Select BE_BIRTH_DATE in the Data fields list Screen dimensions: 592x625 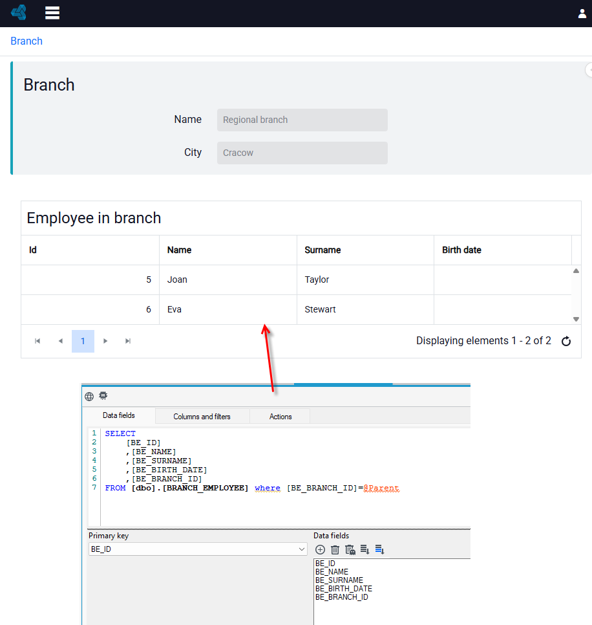tap(344, 588)
